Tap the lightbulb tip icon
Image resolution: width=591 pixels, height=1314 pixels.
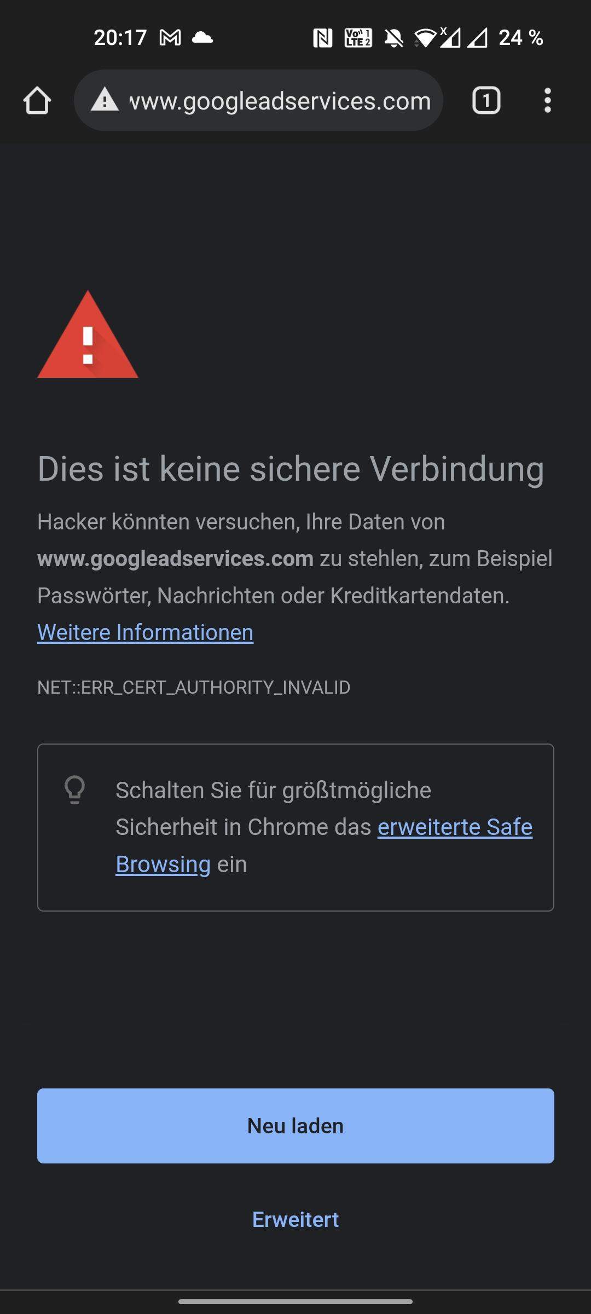75,789
